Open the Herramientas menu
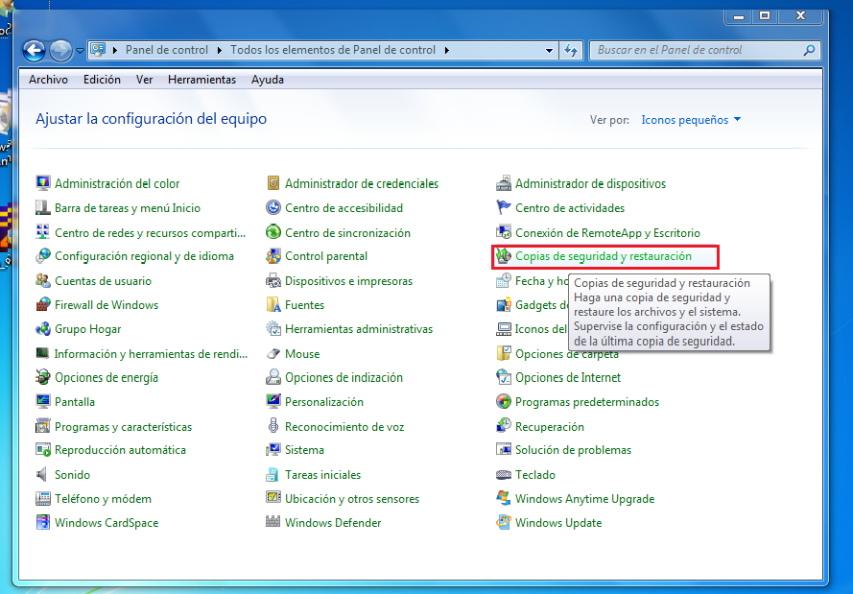853x594 pixels. point(201,80)
